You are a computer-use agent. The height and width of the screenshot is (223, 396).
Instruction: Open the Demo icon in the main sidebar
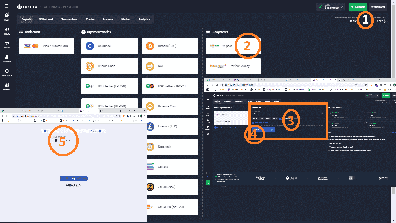coord(7,45)
